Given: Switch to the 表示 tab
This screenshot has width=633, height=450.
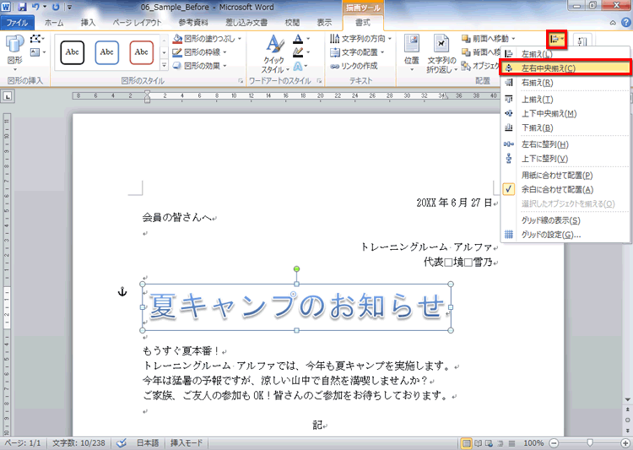Looking at the screenshot, I should coord(324,23).
